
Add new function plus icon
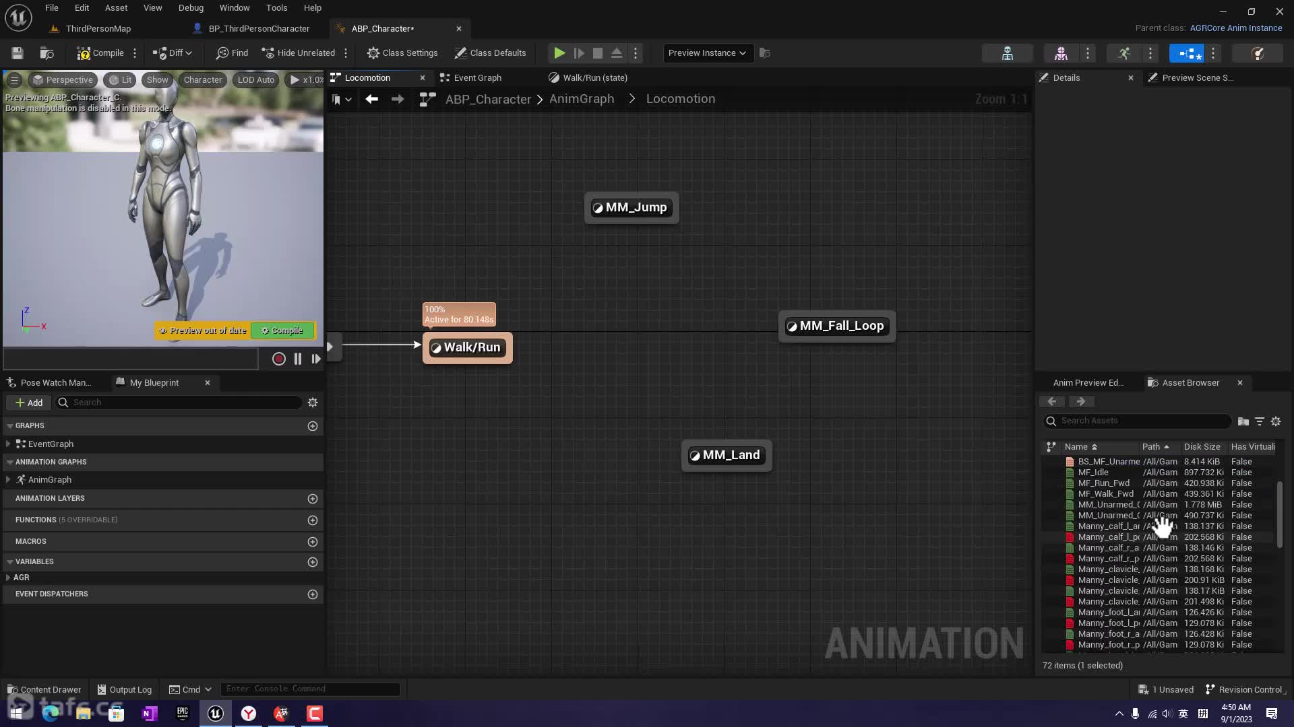point(313,520)
